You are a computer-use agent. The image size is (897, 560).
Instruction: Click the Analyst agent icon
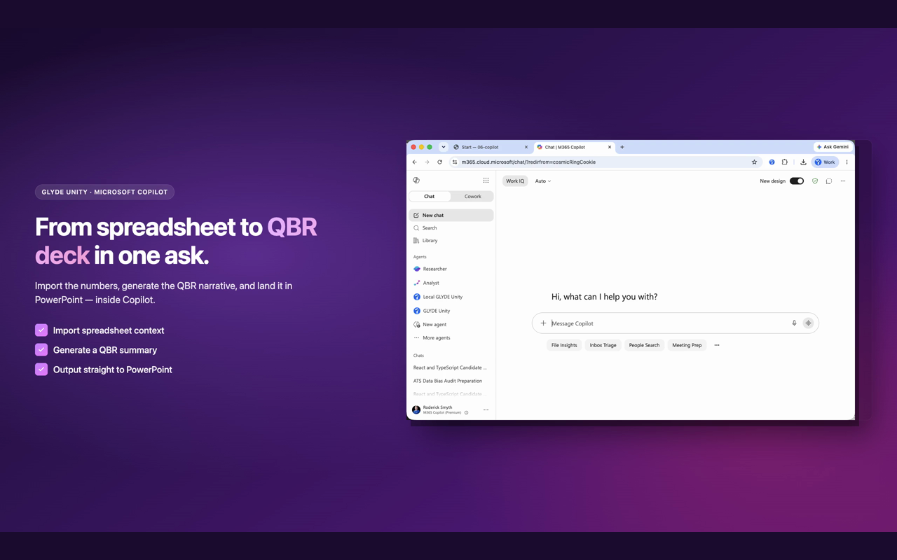pos(417,283)
